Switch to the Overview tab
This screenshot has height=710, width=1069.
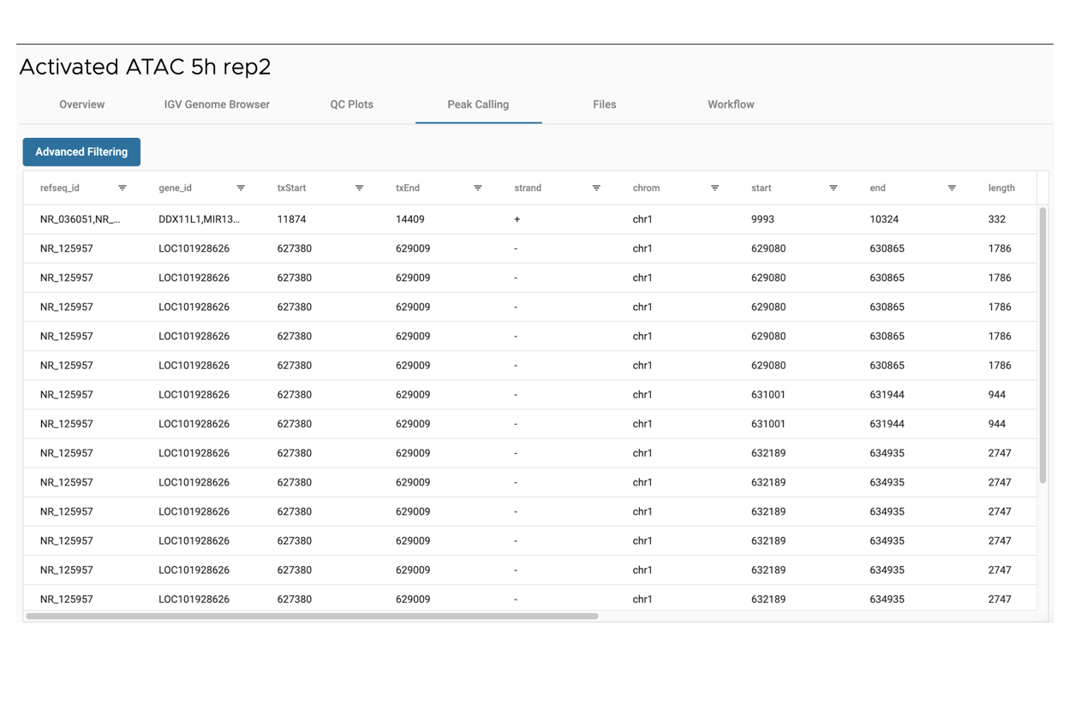coord(81,104)
